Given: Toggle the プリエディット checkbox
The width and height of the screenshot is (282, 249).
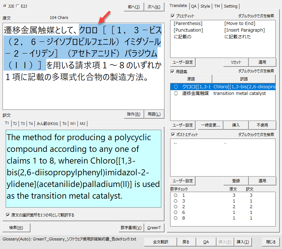Looking at the screenshot, I should [x=173, y=16].
